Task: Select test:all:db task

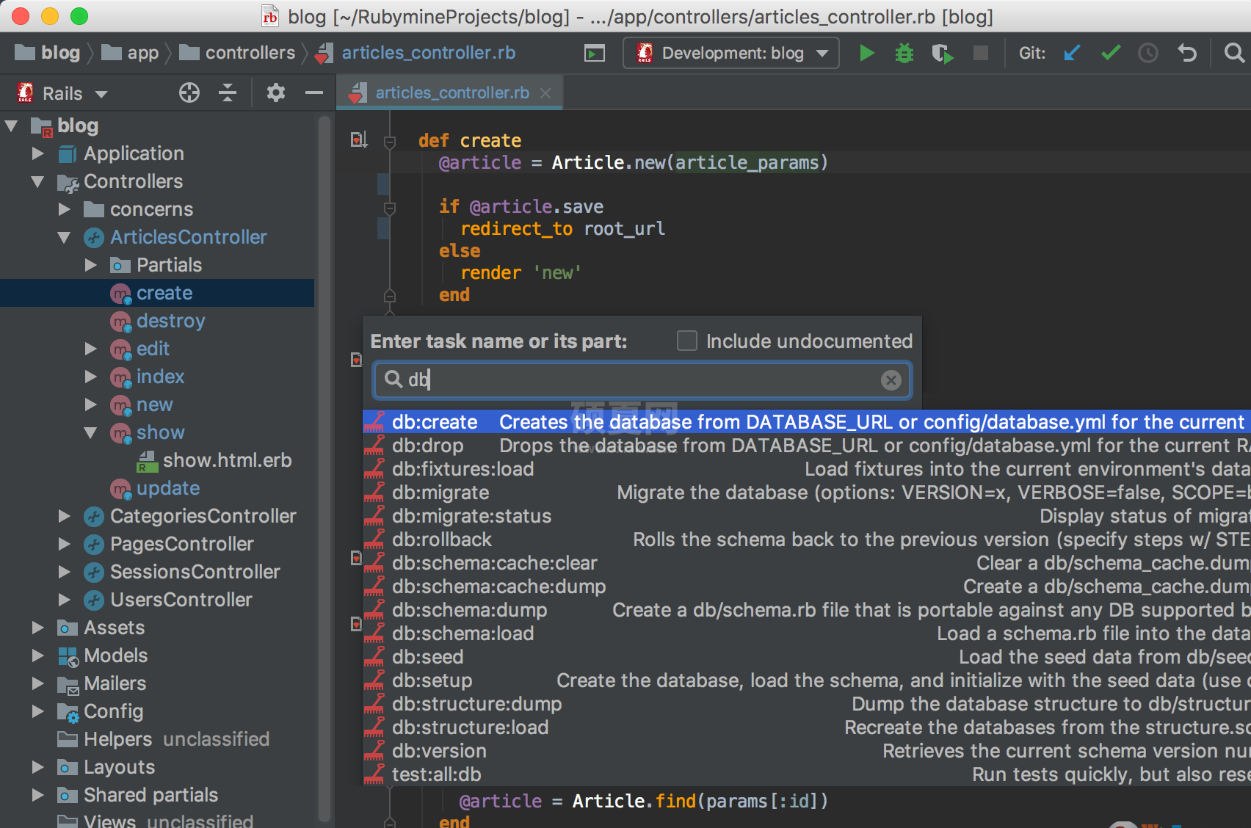Action: point(807,774)
